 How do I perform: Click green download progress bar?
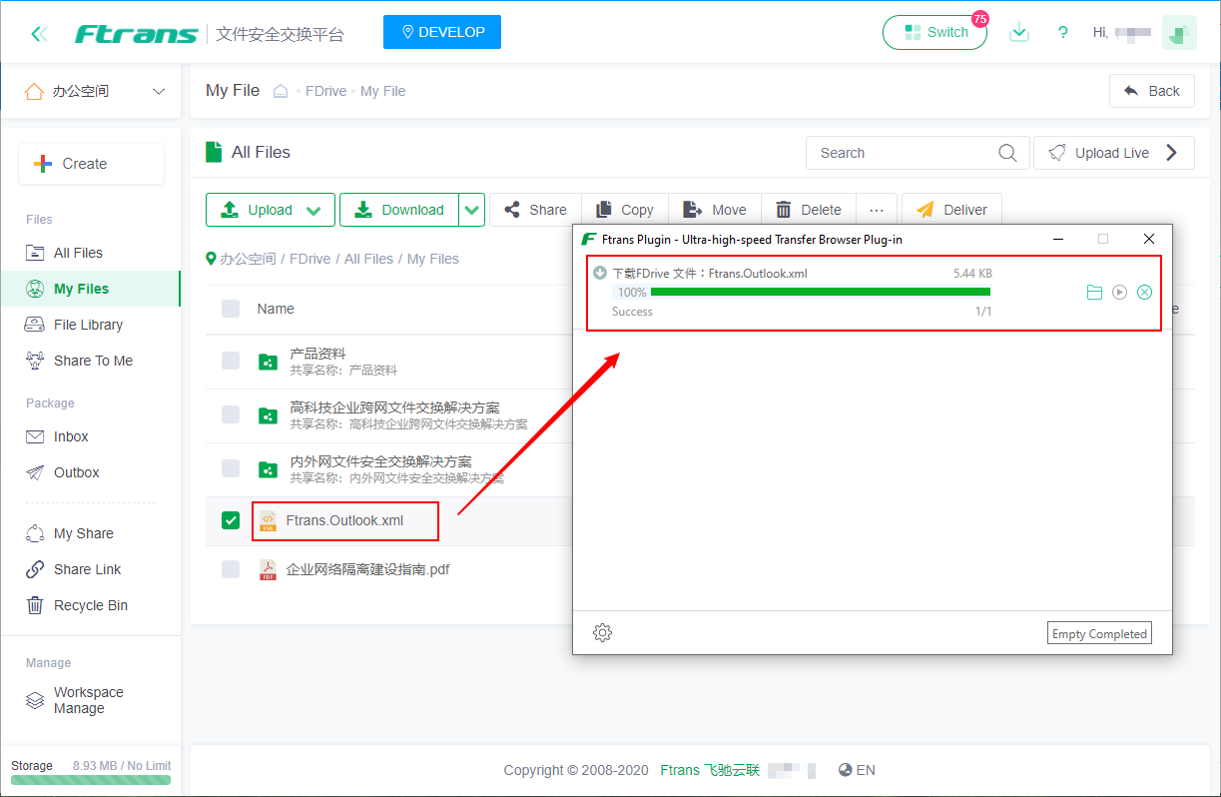click(821, 292)
